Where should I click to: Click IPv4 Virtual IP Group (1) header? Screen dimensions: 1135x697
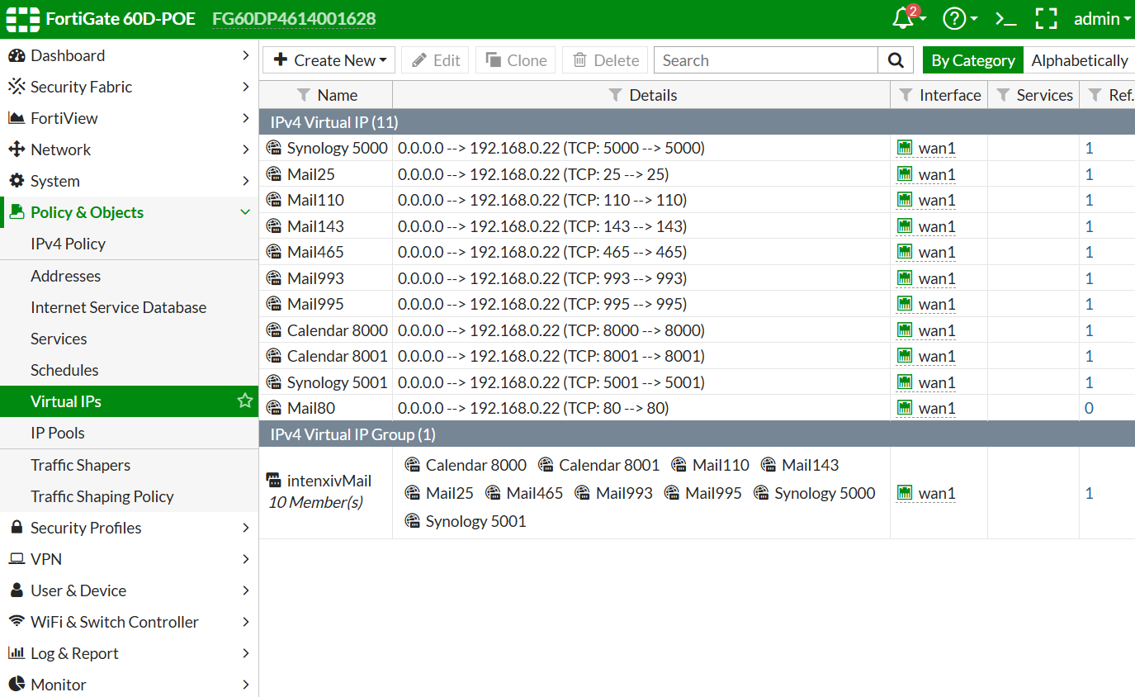(697, 434)
